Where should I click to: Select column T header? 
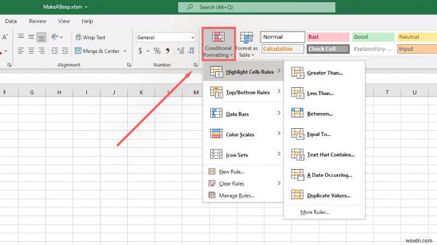387,92
